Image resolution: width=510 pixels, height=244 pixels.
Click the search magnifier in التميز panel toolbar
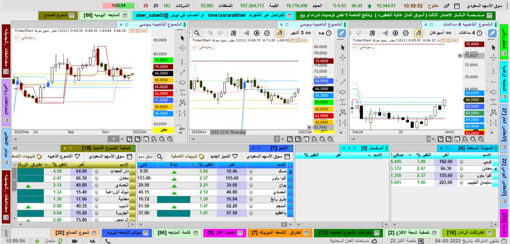pos(160,156)
